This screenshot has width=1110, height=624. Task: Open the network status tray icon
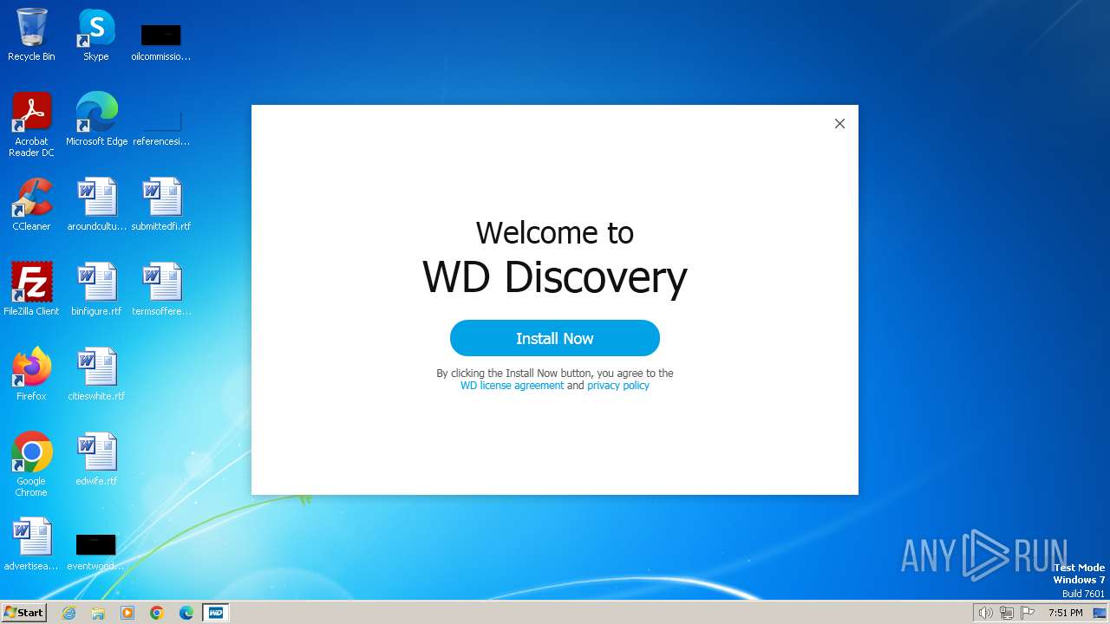pos(1007,613)
